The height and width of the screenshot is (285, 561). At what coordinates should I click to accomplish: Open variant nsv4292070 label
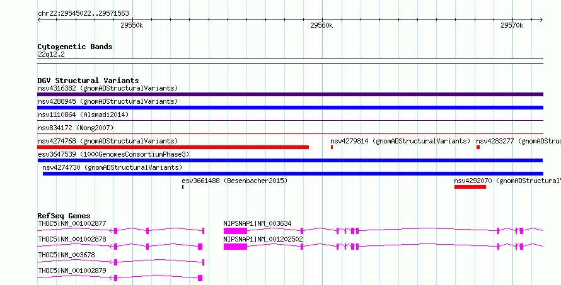507,181
